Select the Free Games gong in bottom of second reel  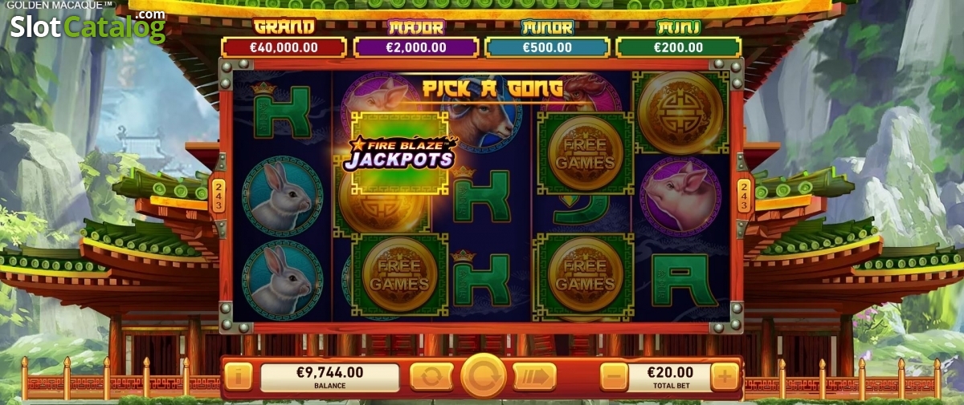400,274
